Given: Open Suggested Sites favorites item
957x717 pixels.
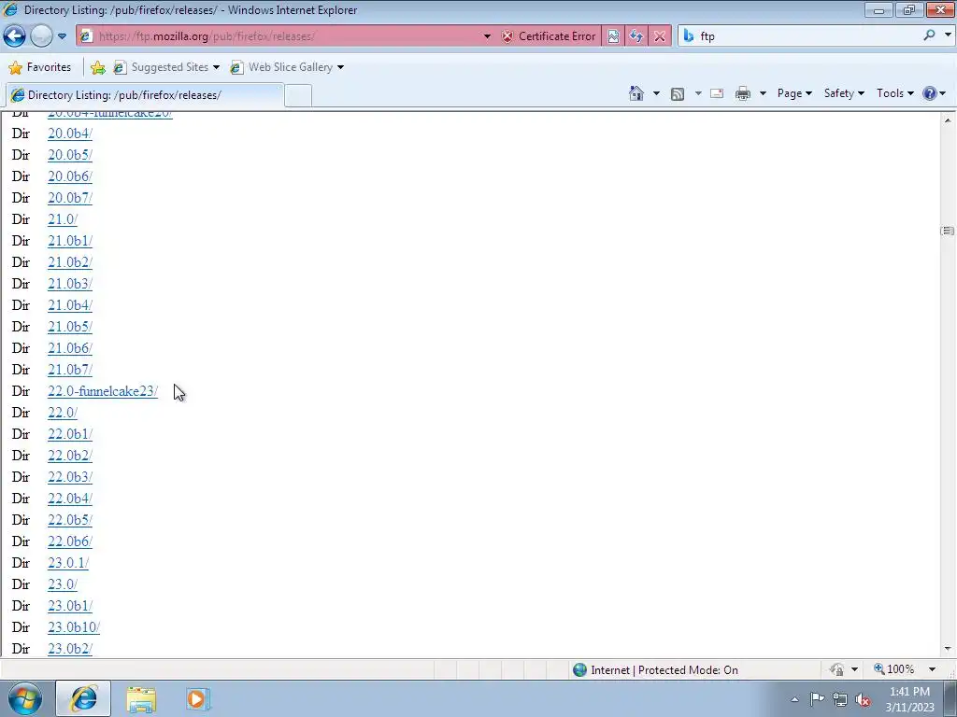Looking at the screenshot, I should pyautogui.click(x=166, y=67).
